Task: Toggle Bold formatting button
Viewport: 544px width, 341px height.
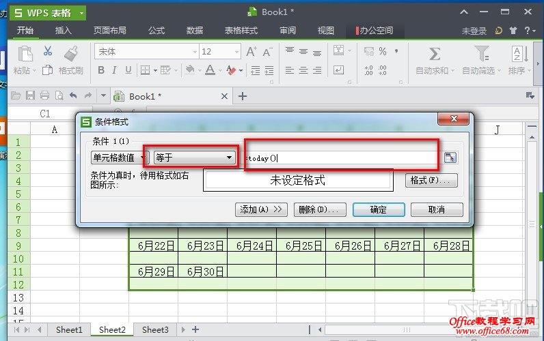Action: [x=101, y=70]
